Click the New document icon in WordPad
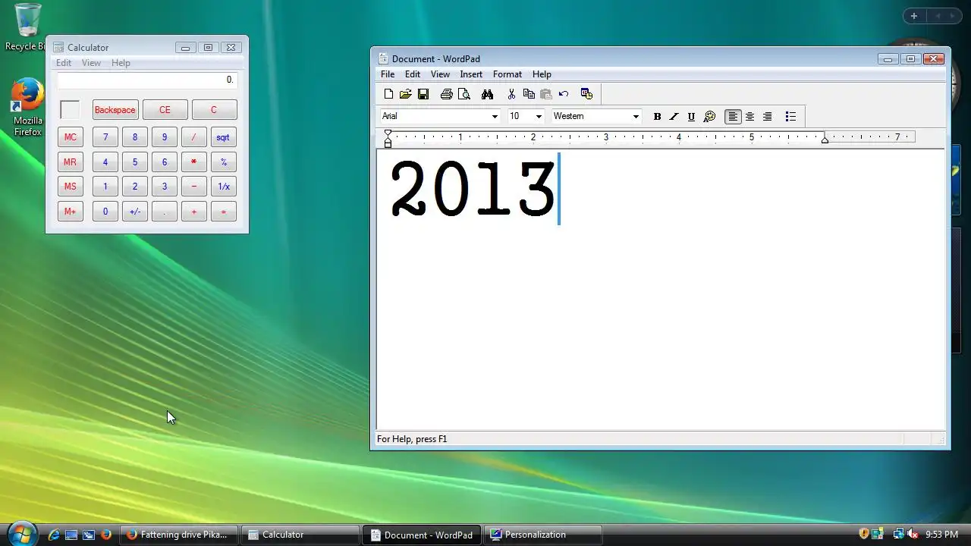The width and height of the screenshot is (971, 546). pos(388,94)
